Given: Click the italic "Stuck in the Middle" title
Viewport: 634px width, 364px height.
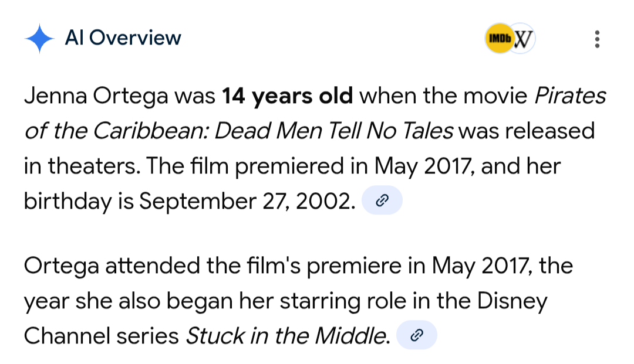Looking at the screenshot, I should [287, 336].
